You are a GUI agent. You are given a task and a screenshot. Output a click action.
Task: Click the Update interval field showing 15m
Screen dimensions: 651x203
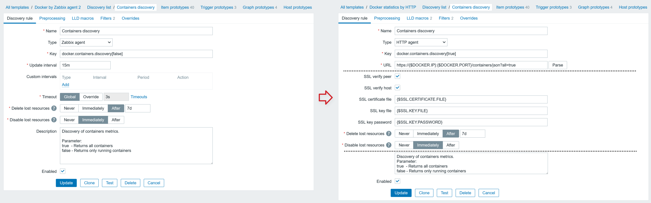[x=85, y=65]
